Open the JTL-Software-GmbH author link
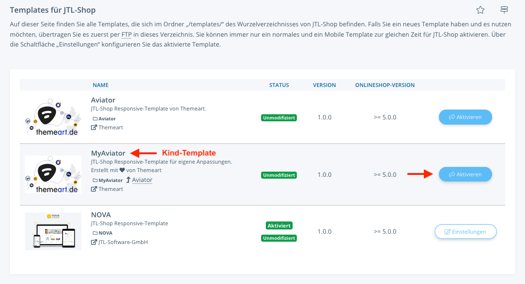525x284 pixels. pos(123,242)
